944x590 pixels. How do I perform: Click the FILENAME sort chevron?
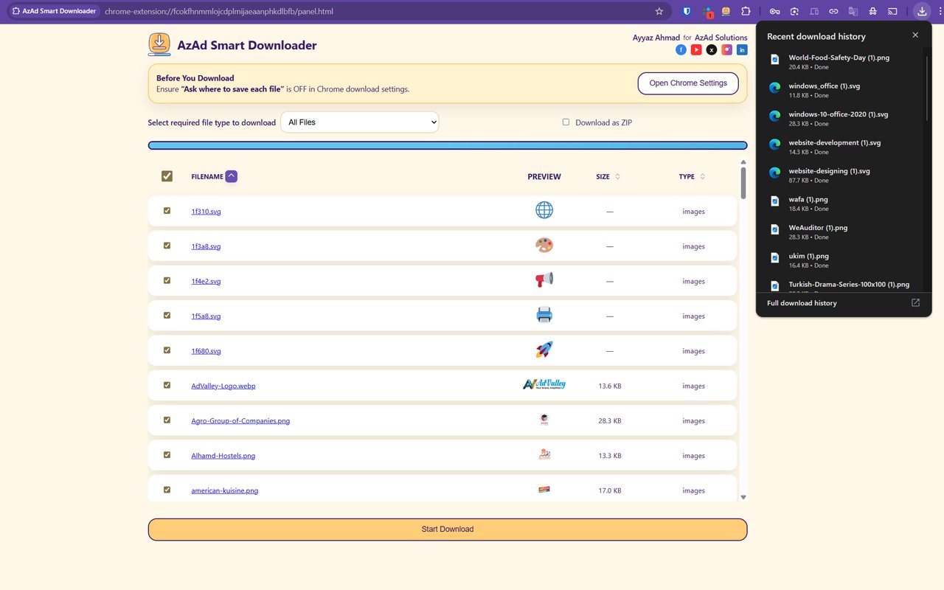(232, 176)
